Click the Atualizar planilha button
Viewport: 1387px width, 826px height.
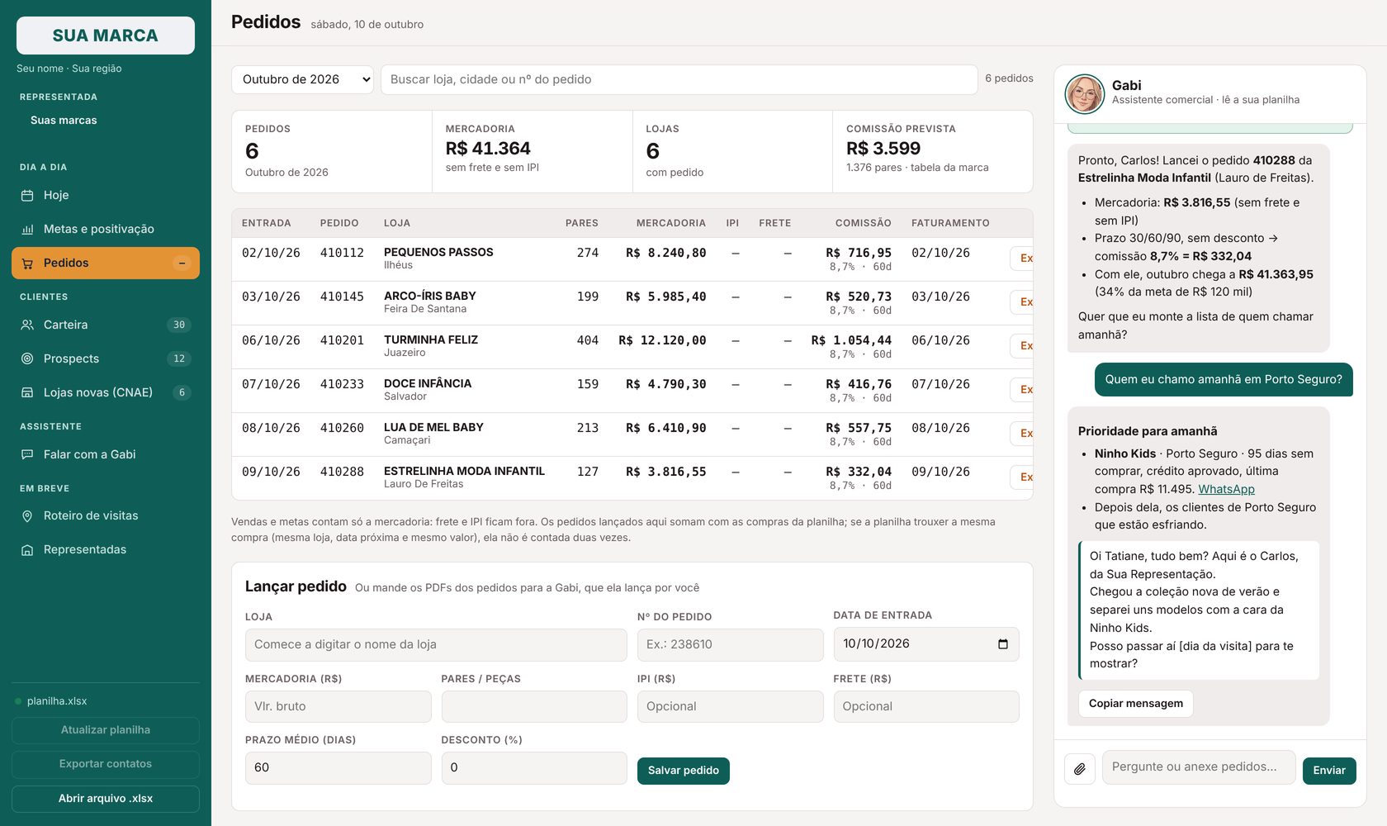pos(106,730)
